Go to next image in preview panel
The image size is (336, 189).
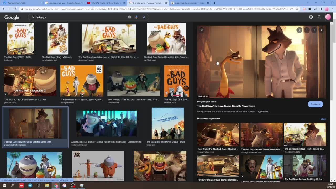click(321, 30)
